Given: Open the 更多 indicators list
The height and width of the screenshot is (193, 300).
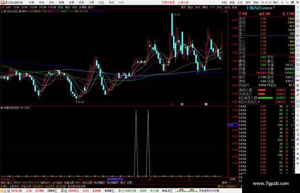Looking at the screenshot, I should point(123,183).
